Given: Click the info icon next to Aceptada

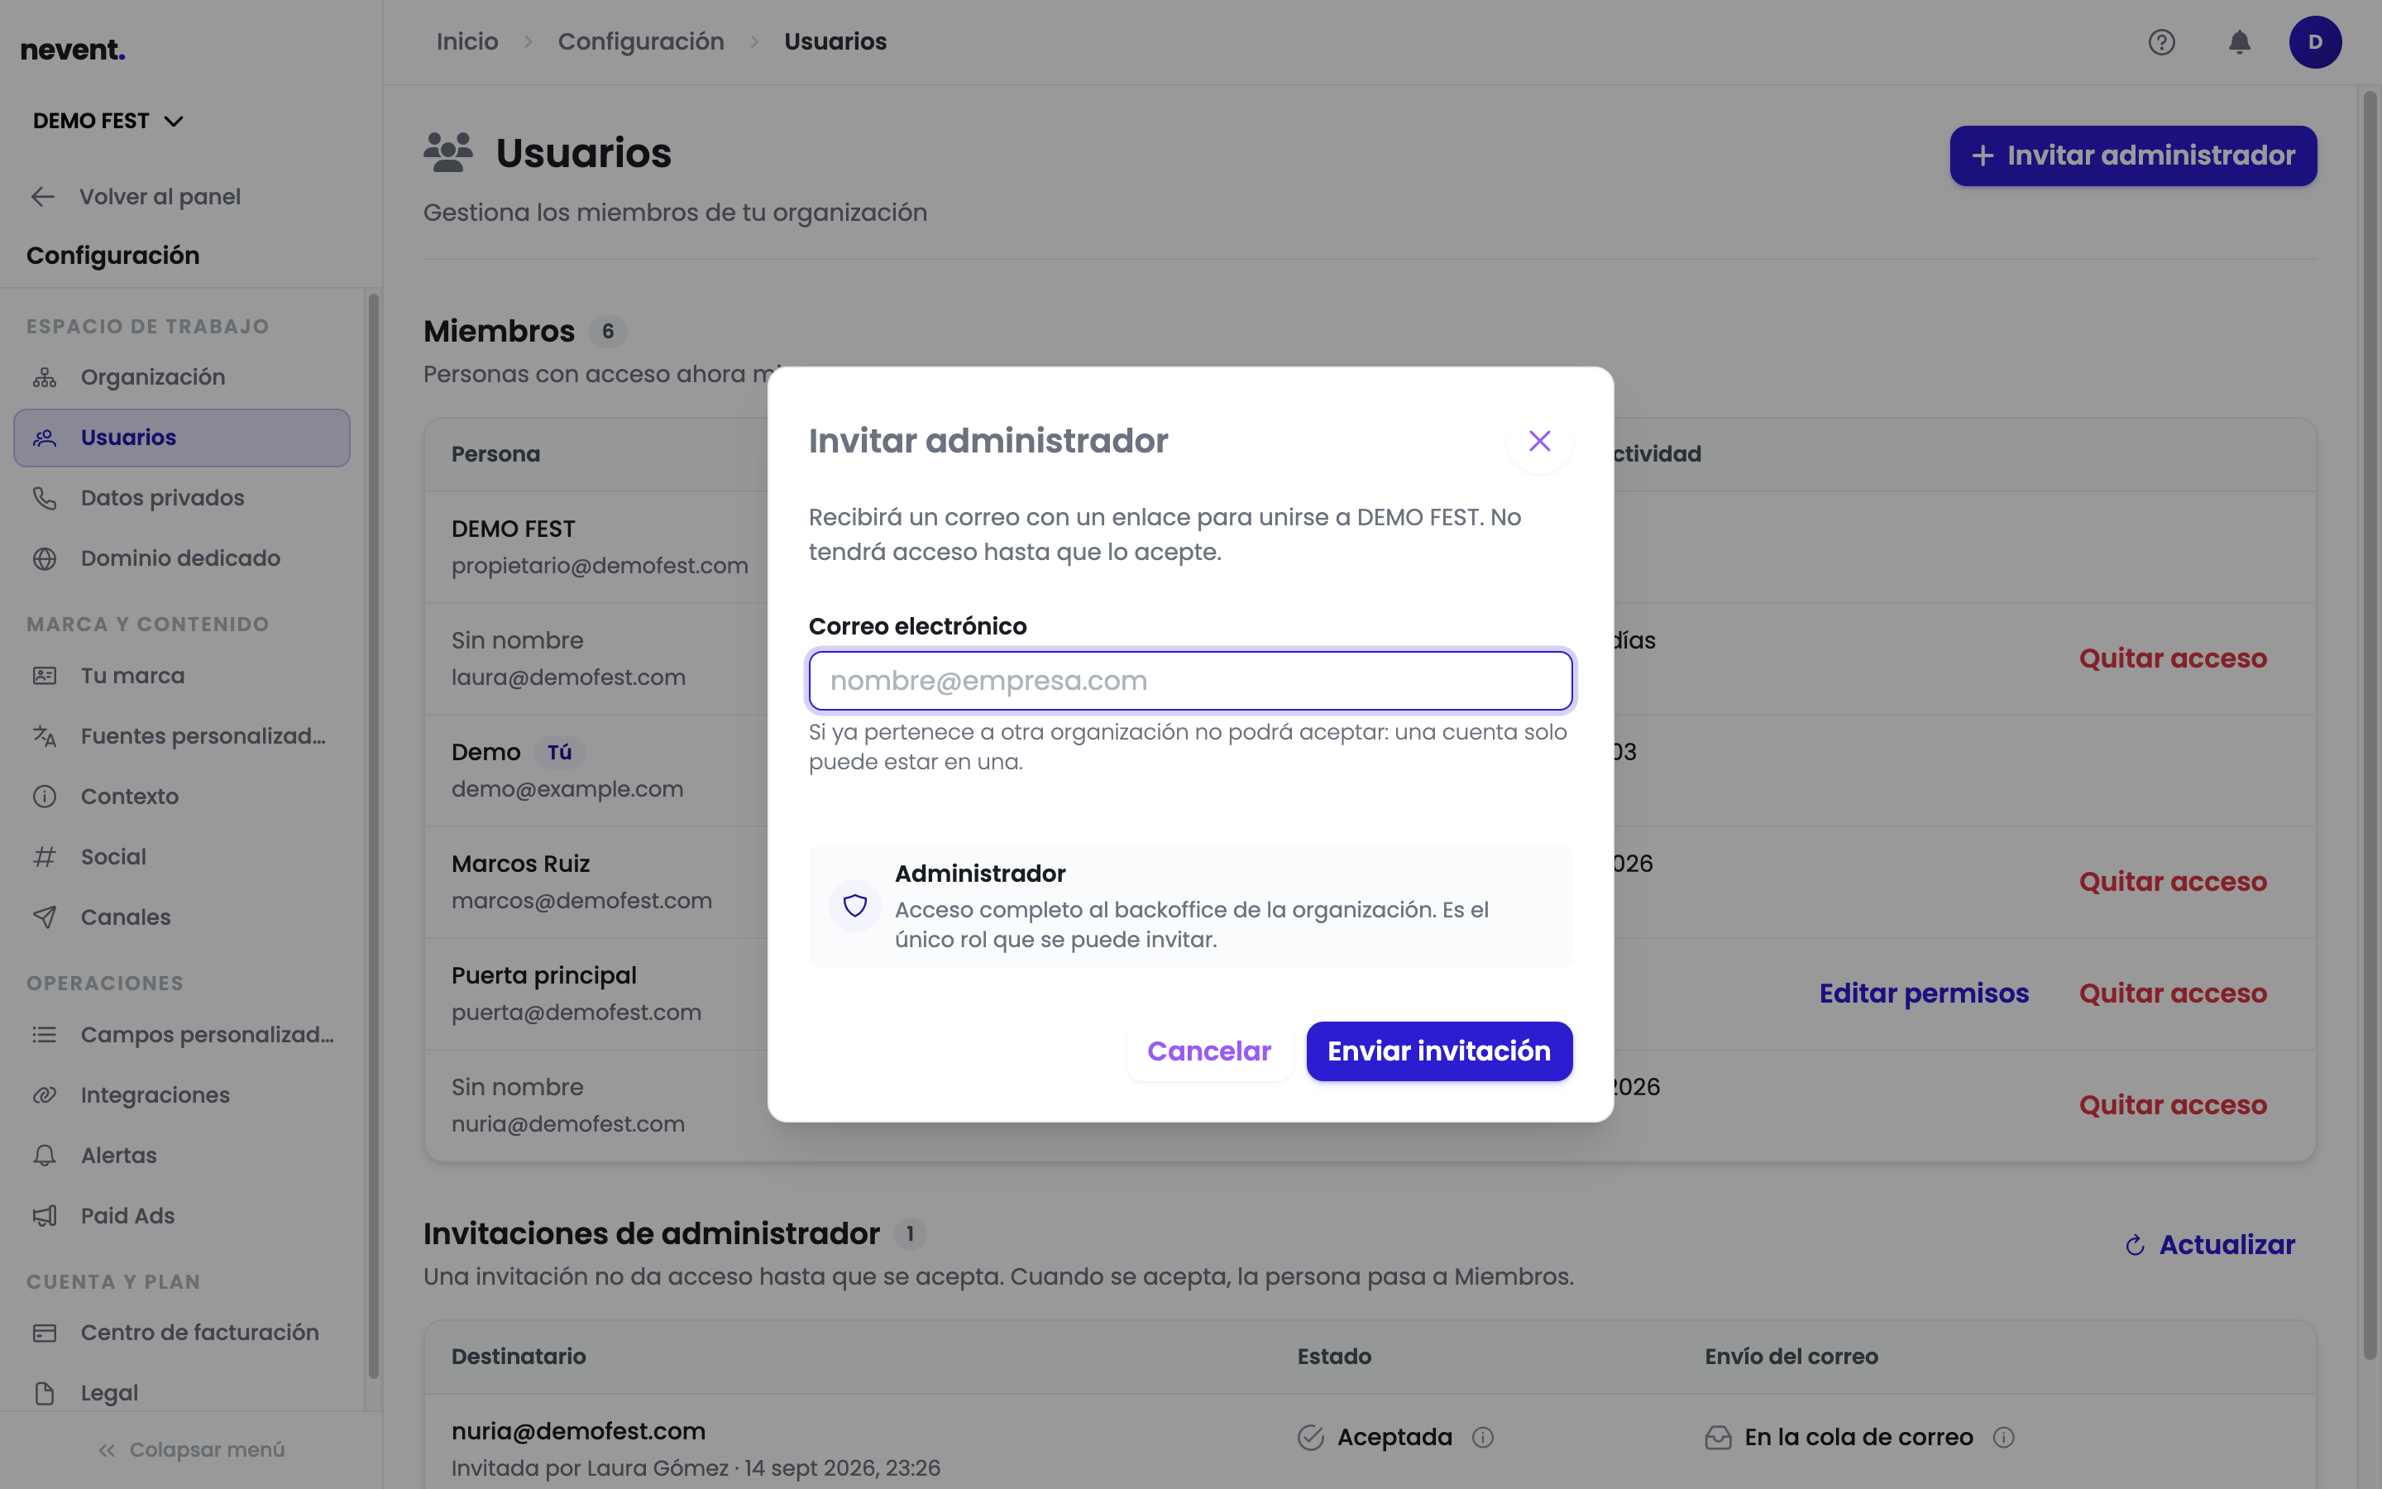Looking at the screenshot, I should [1482, 1438].
